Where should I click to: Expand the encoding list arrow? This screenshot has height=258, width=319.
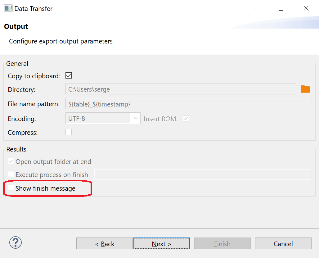[136, 118]
